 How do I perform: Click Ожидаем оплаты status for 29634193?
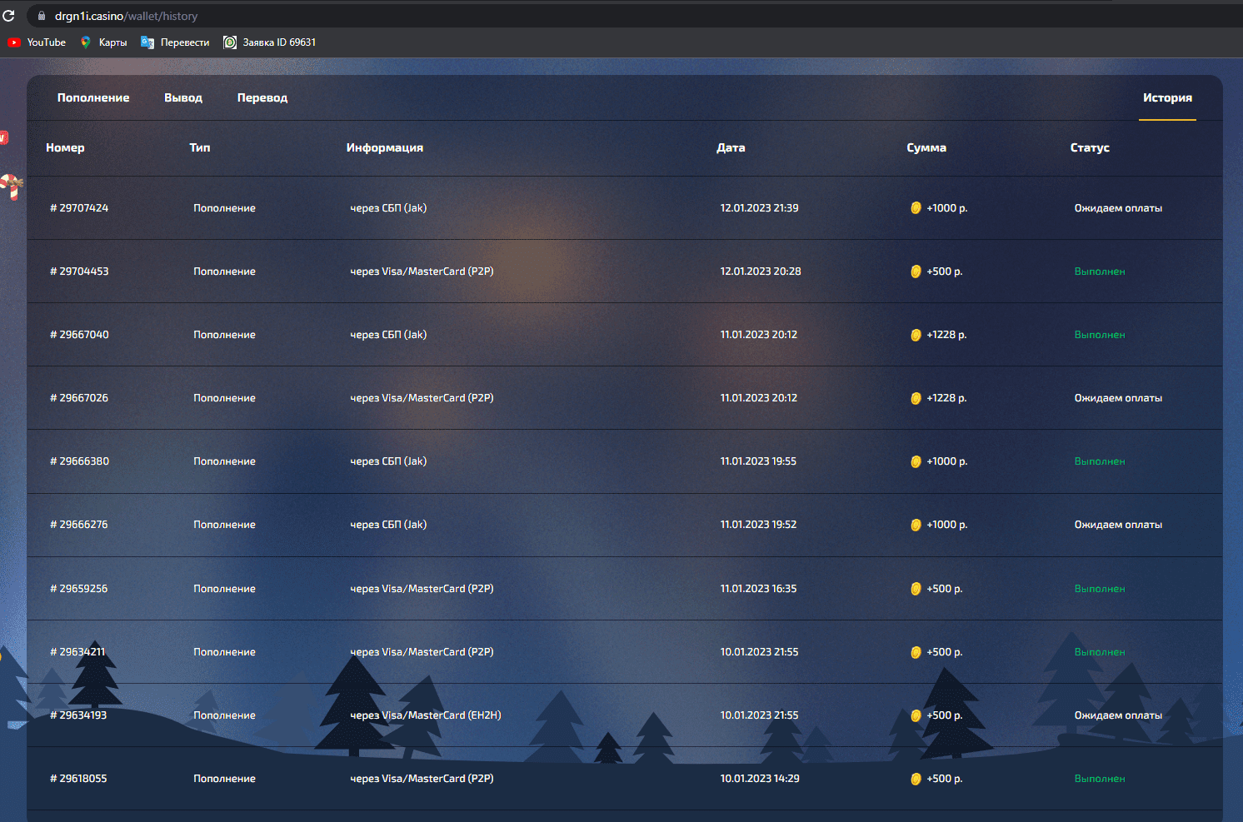pos(1118,715)
